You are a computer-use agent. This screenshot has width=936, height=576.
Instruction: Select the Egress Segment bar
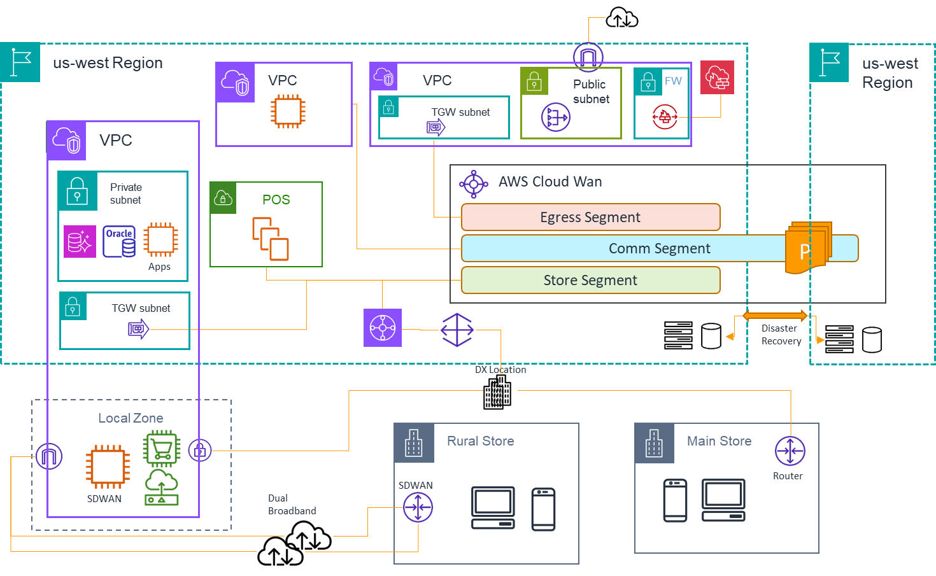point(591,217)
